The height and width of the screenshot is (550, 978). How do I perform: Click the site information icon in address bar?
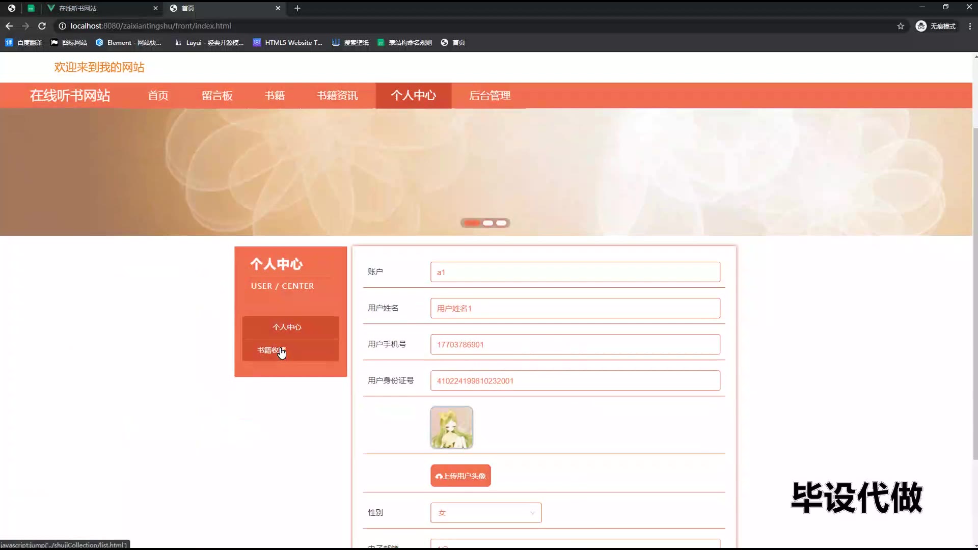(62, 26)
